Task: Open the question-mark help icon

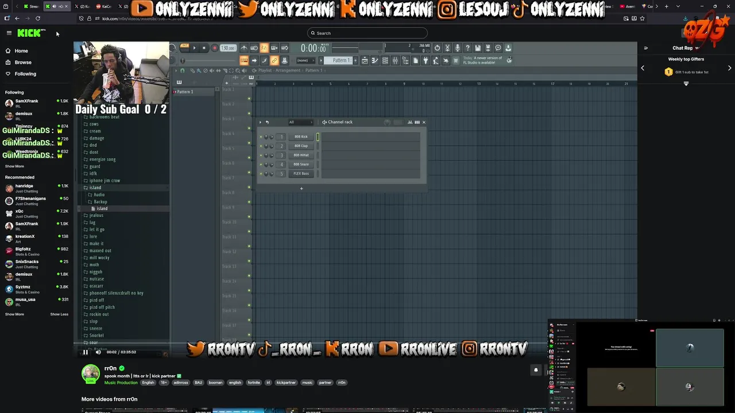Action: coord(467,48)
